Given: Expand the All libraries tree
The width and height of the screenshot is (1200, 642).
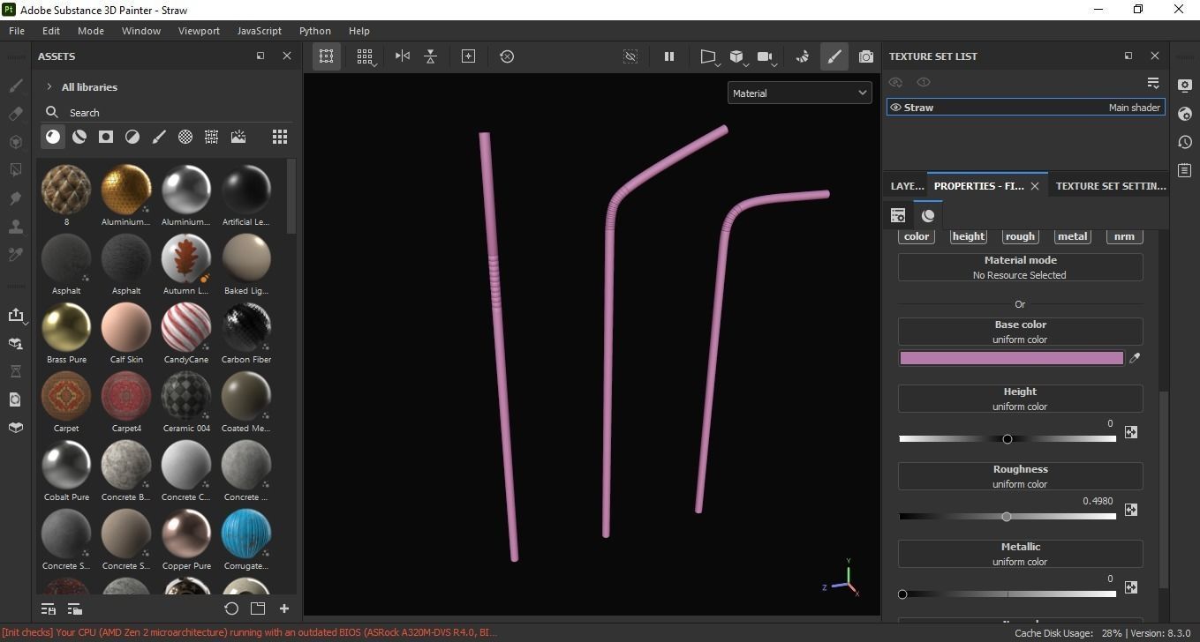Looking at the screenshot, I should point(49,87).
